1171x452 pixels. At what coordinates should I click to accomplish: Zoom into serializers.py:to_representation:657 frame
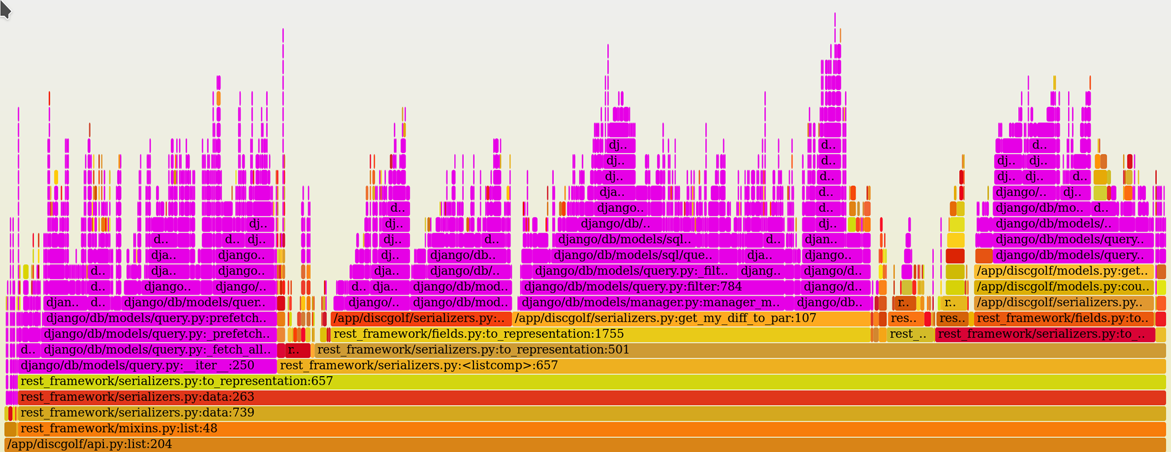(x=592, y=381)
